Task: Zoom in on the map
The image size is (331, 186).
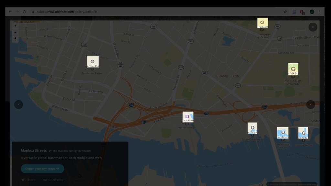Action: pyautogui.click(x=15, y=26)
